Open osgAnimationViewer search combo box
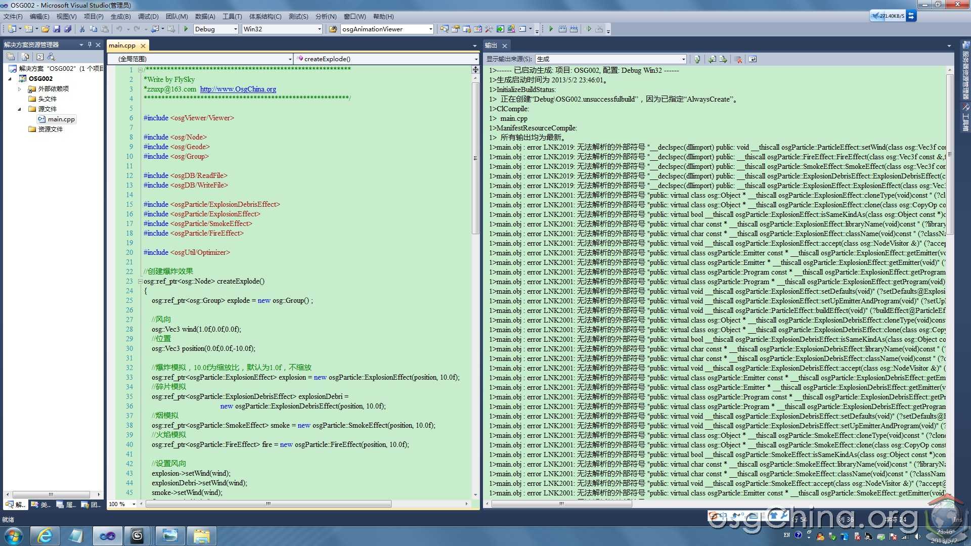This screenshot has width=971, height=546. pos(387,29)
